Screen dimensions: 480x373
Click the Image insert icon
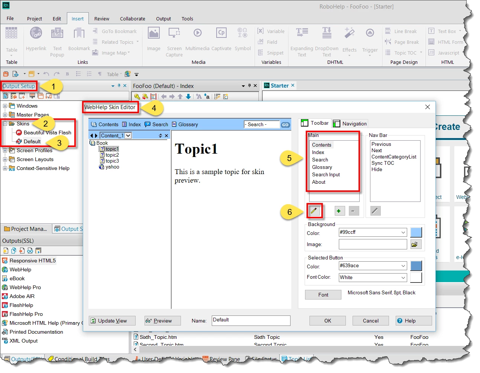click(153, 39)
